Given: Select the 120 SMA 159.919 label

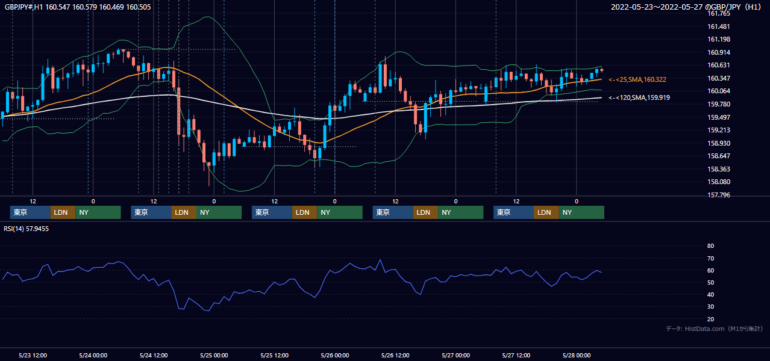Looking at the screenshot, I should point(639,97).
